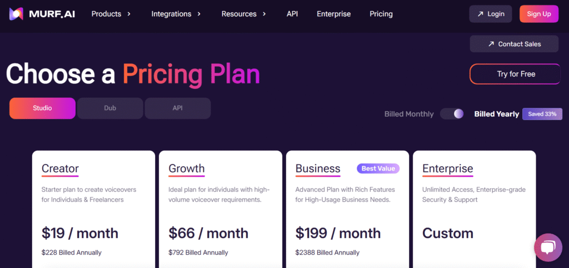Click the Saved 33% badge
This screenshot has height=268, width=569.
pos(542,114)
